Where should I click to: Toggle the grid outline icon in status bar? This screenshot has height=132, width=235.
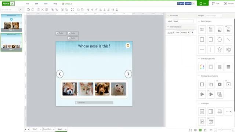pos(195,130)
